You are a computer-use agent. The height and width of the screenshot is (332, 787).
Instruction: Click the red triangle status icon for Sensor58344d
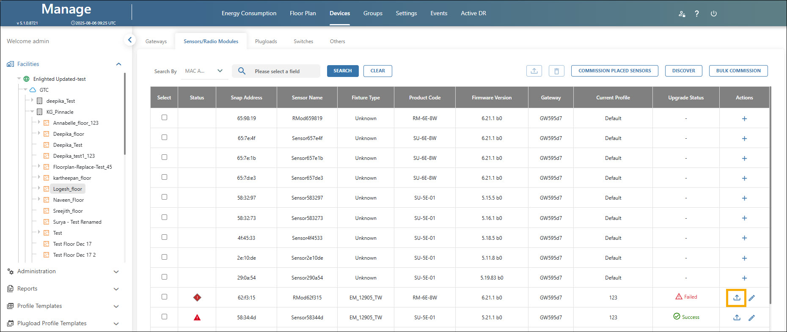(197, 317)
